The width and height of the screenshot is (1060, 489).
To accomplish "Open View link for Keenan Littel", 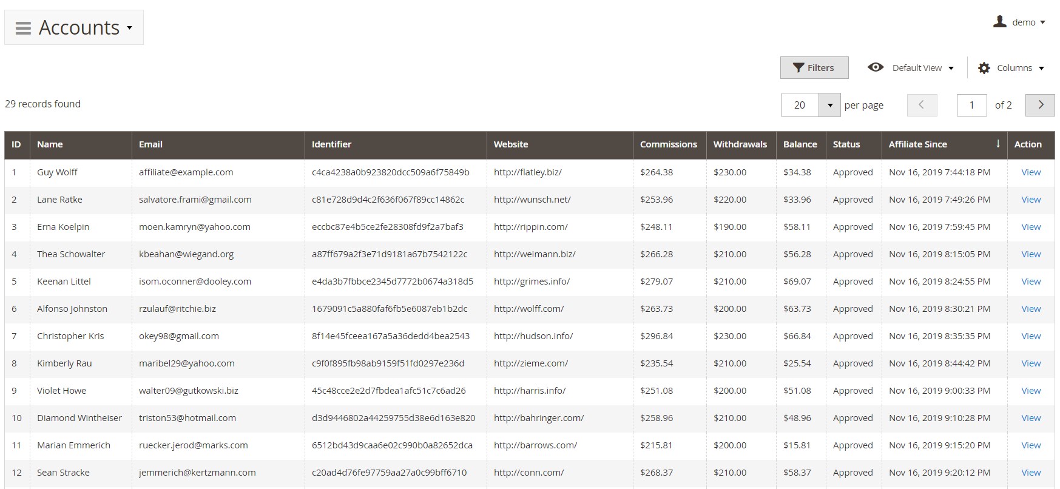I will (x=1030, y=282).
